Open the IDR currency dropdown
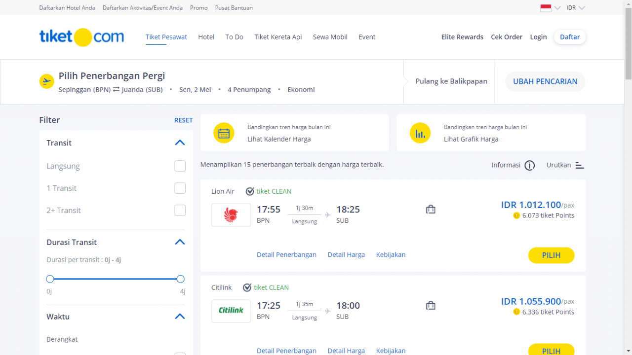The width and height of the screenshot is (632, 355). [576, 8]
